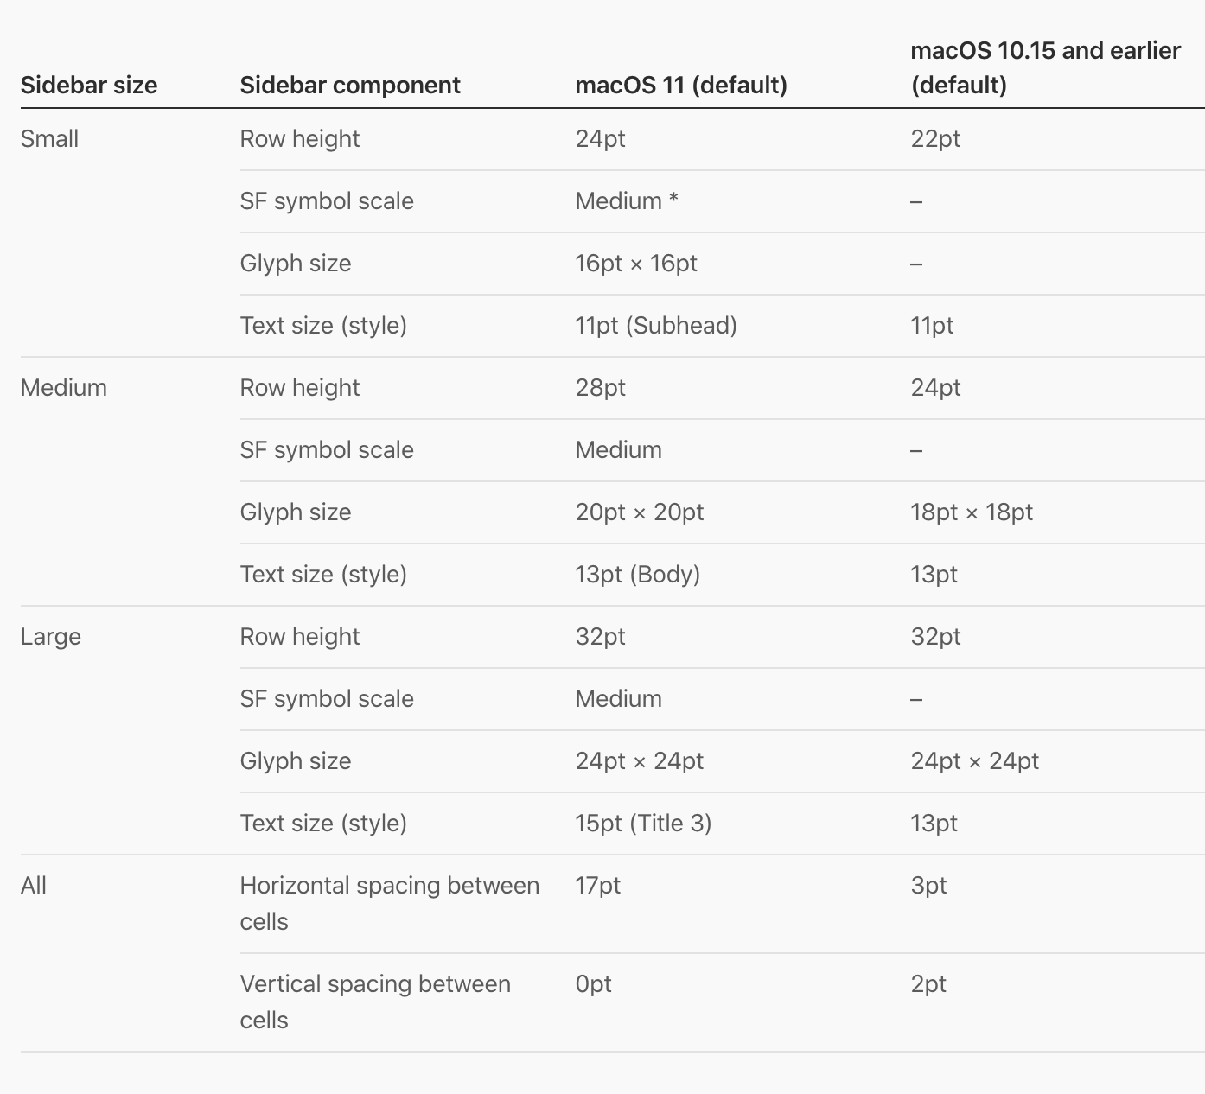
Task: Click the "All" sidebar size row label
Action: 34,885
